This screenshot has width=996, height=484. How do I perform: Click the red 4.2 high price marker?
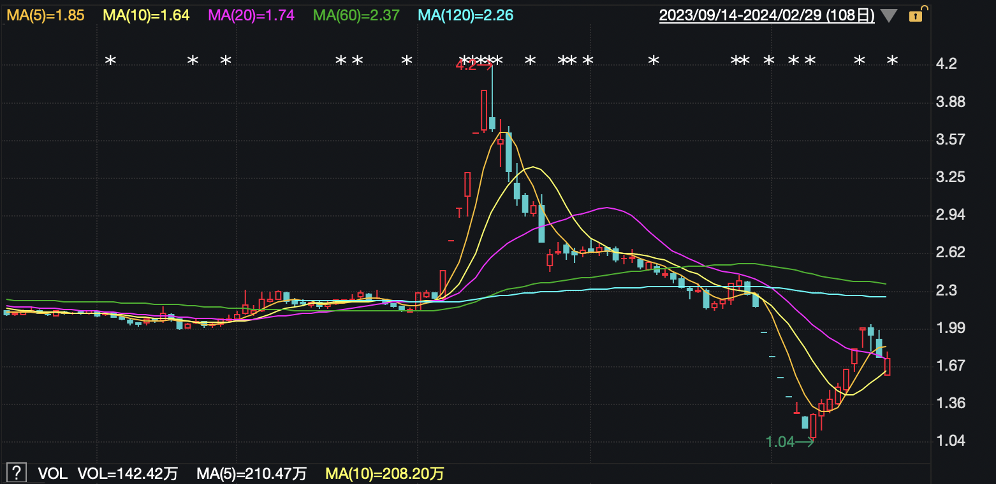tap(467, 65)
